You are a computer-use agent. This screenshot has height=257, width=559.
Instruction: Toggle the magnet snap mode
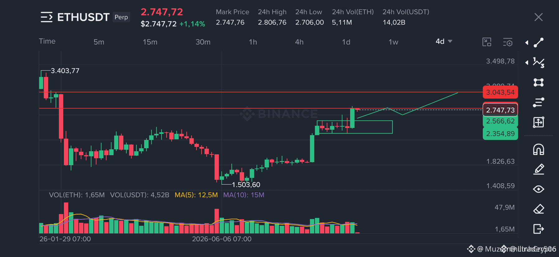click(x=538, y=149)
